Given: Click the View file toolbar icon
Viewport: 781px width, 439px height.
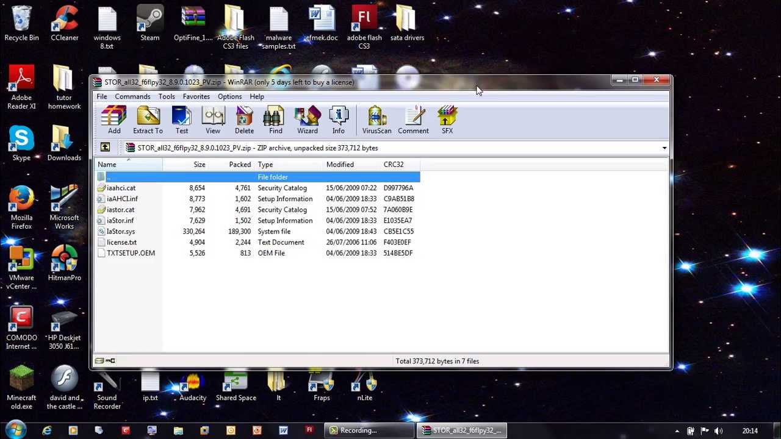Looking at the screenshot, I should (213, 120).
